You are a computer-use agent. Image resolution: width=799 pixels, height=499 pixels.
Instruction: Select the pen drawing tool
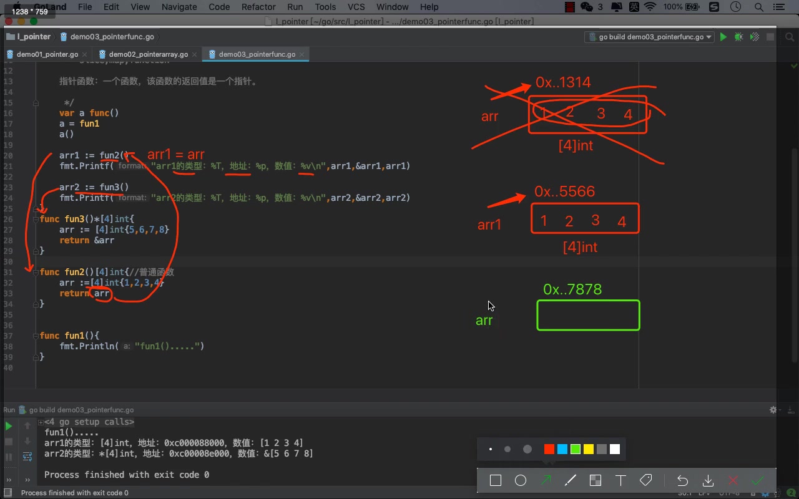(x=570, y=480)
